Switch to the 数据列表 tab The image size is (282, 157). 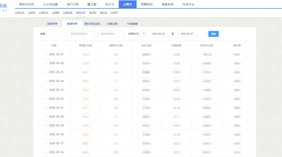(x=72, y=24)
